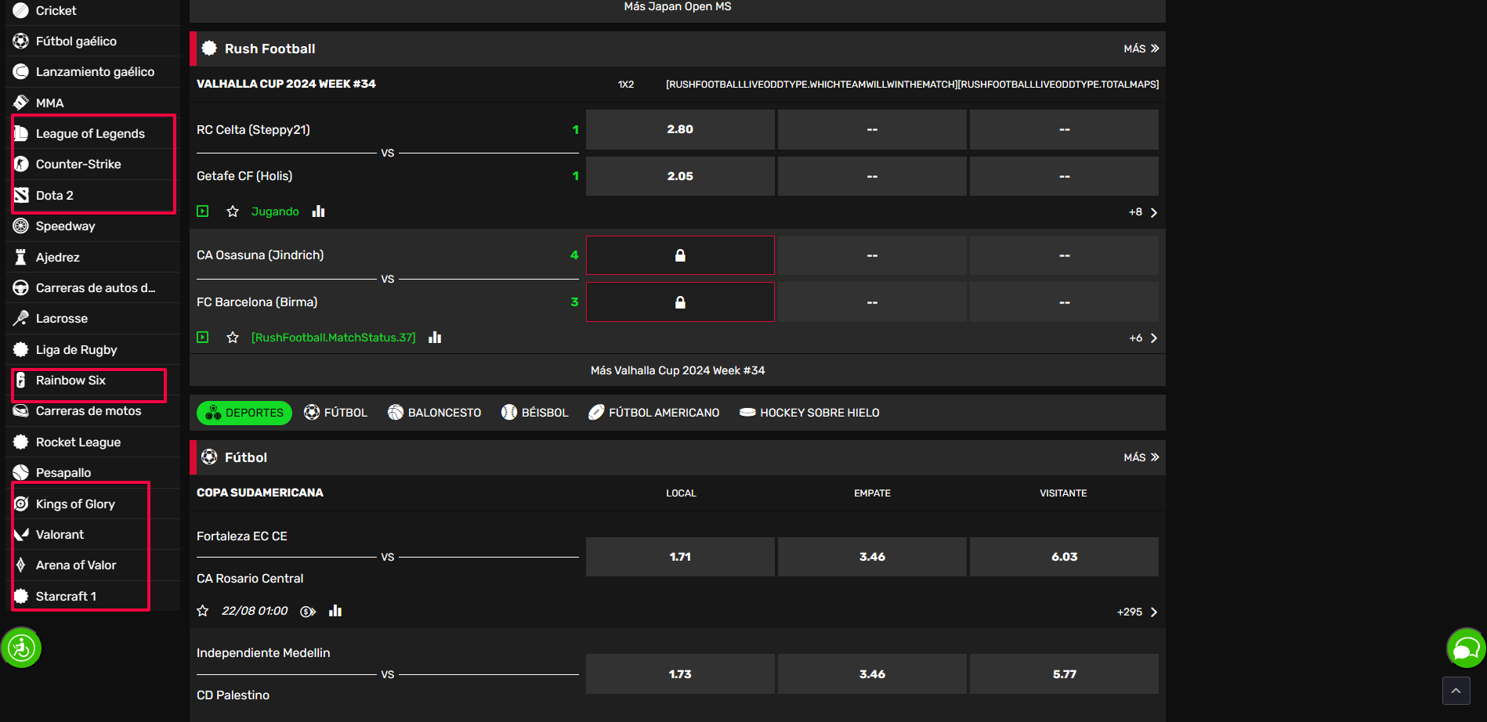Screen dimensions: 1487x722
Task: Open stats chart for Fortaleza vs Rosario Central
Action: 335,611
